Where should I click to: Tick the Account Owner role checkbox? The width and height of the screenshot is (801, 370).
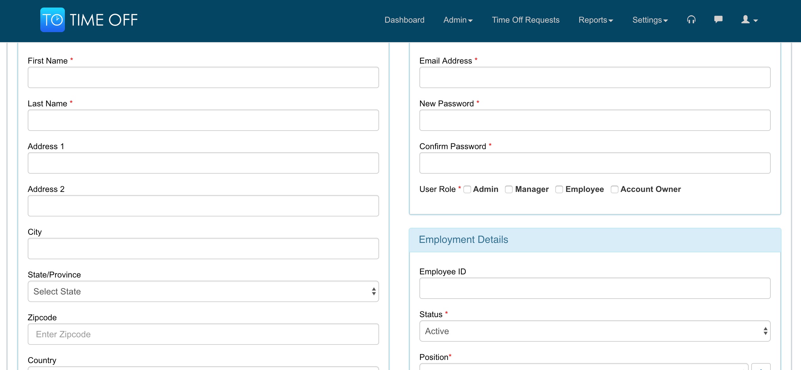point(614,189)
